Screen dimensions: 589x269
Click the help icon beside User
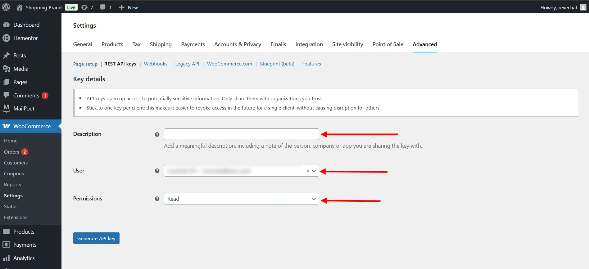(x=157, y=171)
